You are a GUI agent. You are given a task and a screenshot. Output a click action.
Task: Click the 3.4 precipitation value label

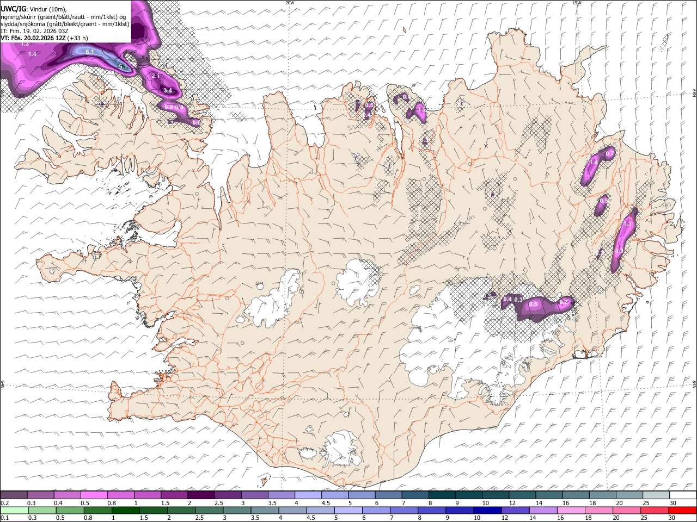point(168,90)
